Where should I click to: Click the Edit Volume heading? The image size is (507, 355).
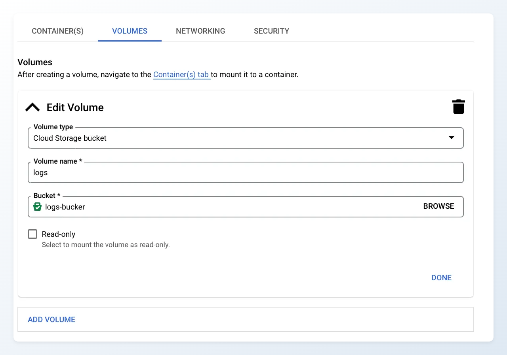coord(75,108)
